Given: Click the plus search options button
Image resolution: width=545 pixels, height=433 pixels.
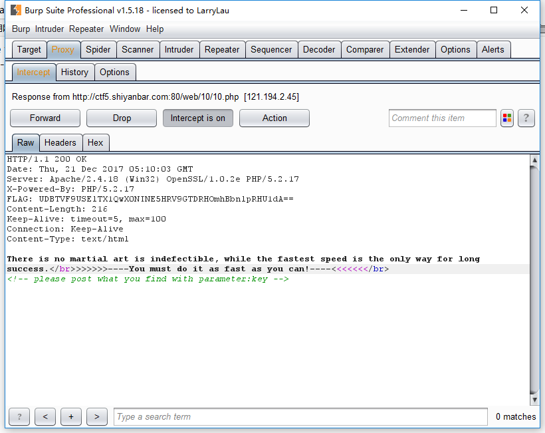Looking at the screenshot, I should [x=71, y=416].
